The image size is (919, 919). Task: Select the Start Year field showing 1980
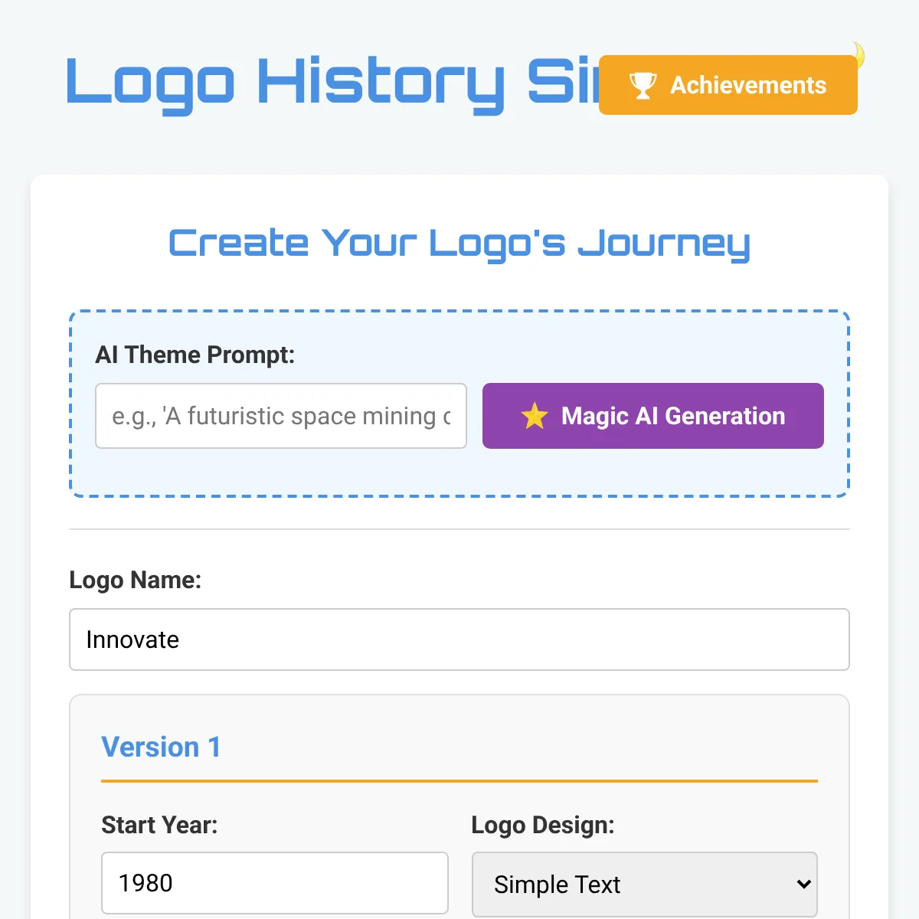pos(275,883)
